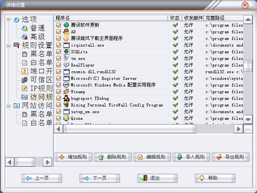Click the Windows Media 配置实用程序 icon

66,85
